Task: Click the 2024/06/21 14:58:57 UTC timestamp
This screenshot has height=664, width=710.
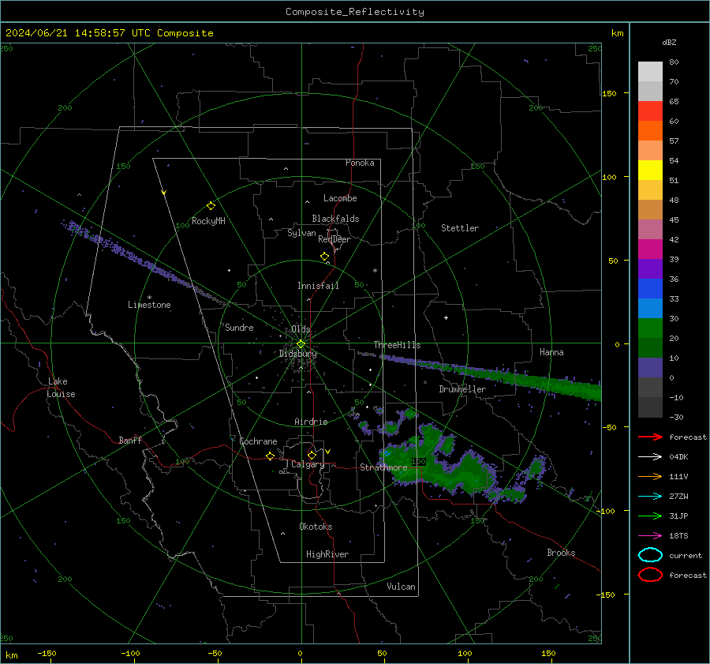Action: 110,33
